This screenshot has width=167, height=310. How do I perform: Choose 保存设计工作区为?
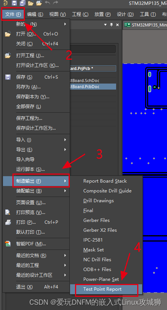click(36, 128)
